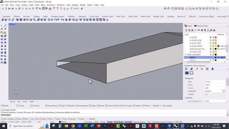Click the viewport Title field showing SE Iso

pos(215,82)
